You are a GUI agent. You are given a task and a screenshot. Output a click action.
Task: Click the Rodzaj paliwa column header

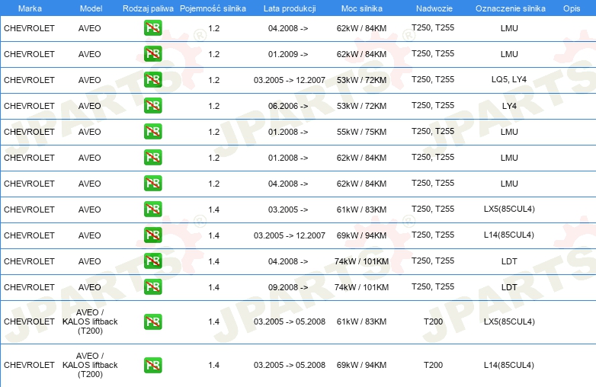point(148,8)
